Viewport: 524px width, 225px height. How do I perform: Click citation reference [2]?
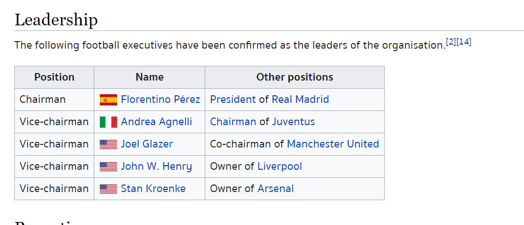coord(451,42)
